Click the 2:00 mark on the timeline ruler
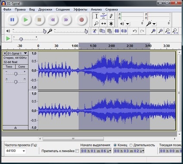Image resolution: width=183 pixels, height=164 pixels. tap(112, 46)
